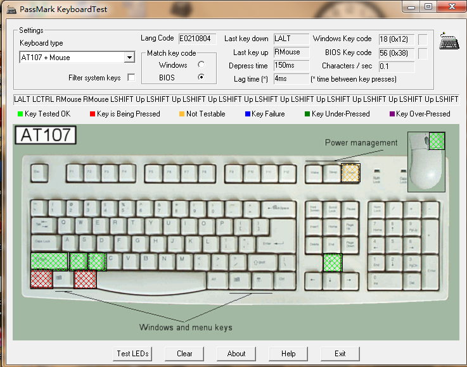Click the Test LEDs button
This screenshot has height=367, width=467.
coord(132,354)
